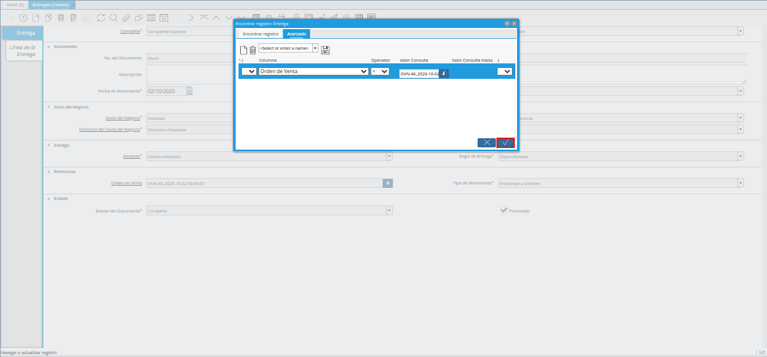Click the Almacén label link
This screenshot has height=357, width=767.
(132, 156)
